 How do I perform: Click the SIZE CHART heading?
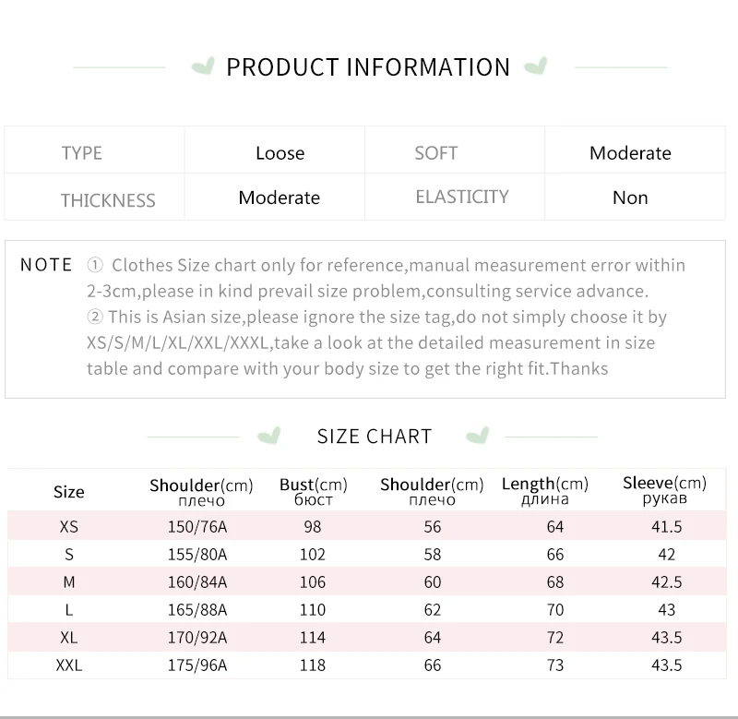tap(375, 437)
